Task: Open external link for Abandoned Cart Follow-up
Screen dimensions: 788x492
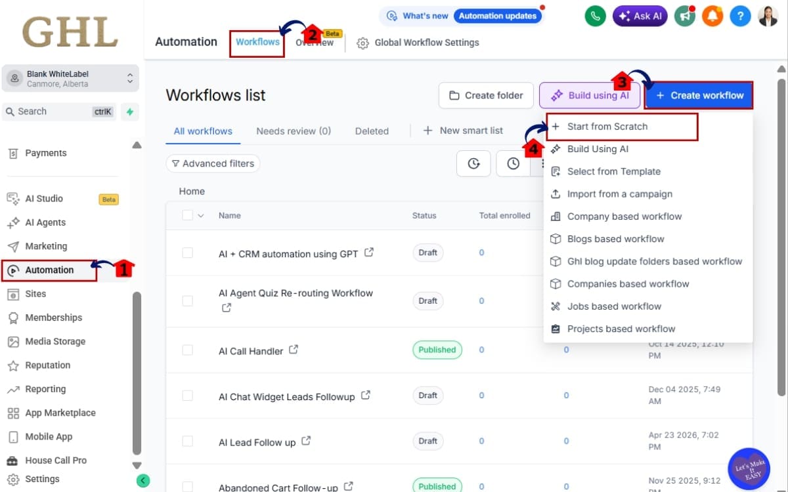Action: (349, 486)
